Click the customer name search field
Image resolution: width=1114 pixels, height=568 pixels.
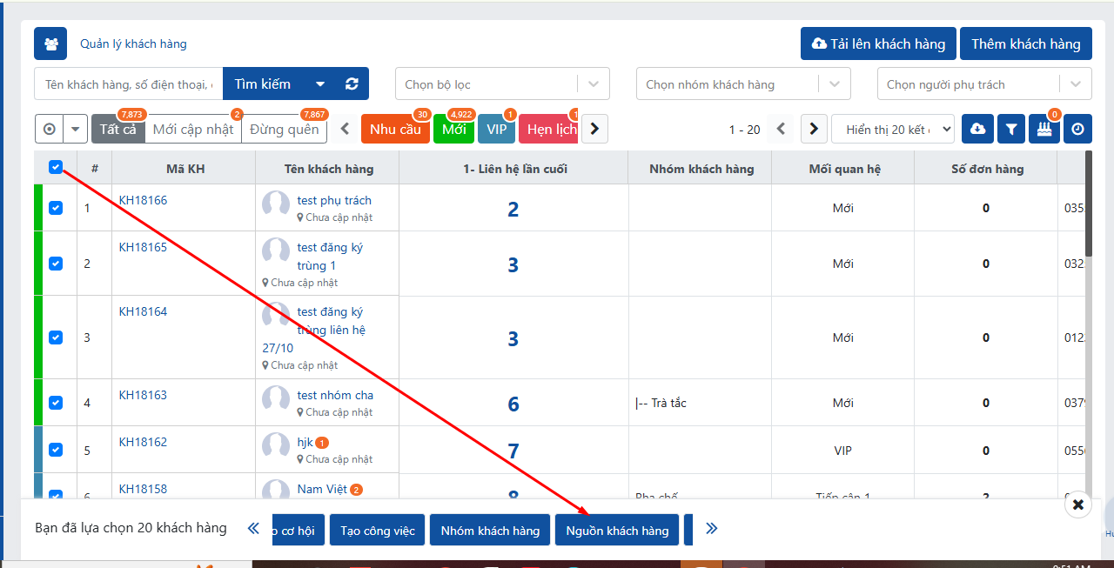[129, 84]
